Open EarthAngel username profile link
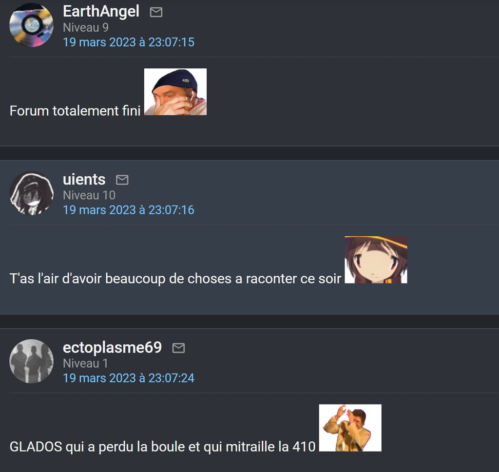The image size is (499, 472). click(x=101, y=12)
